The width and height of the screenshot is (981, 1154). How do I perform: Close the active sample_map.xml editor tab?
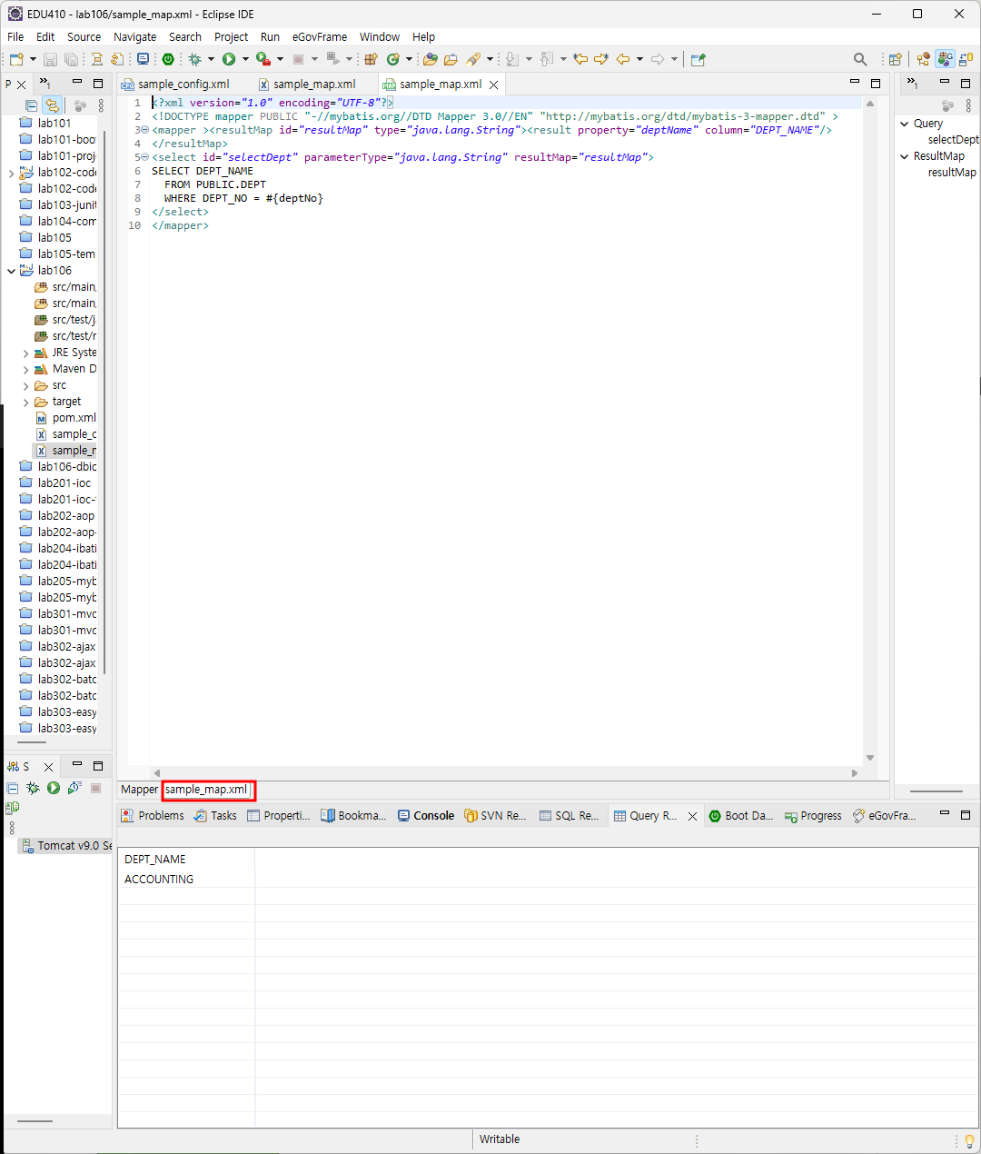click(494, 85)
